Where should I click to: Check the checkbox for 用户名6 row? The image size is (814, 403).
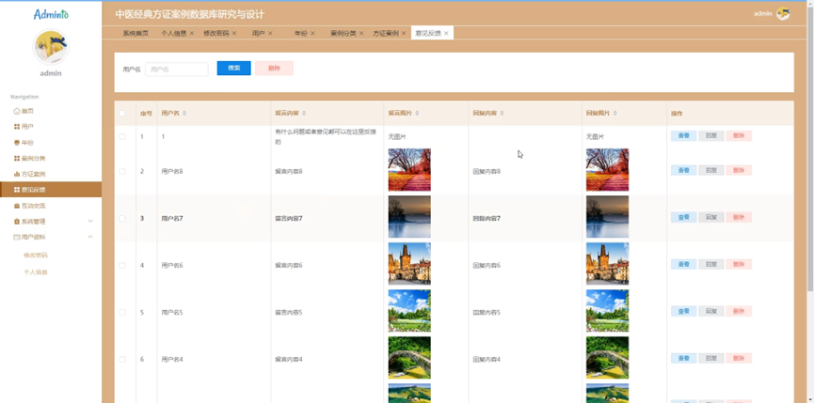pyautogui.click(x=122, y=265)
